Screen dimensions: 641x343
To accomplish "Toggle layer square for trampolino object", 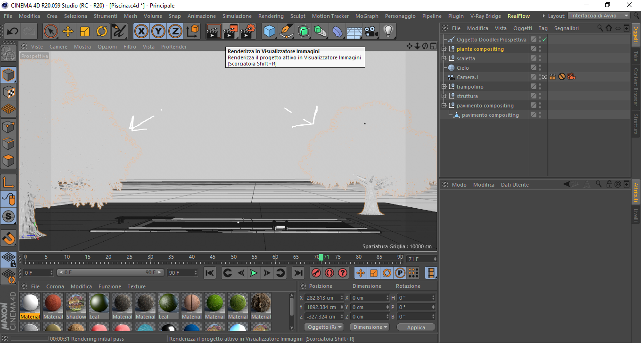I will (x=533, y=87).
